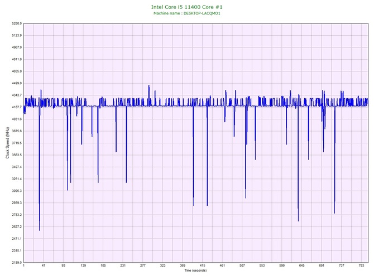374x280 pixels.
Task: Click the y-axis value 2939.3
Action: pos(17,203)
